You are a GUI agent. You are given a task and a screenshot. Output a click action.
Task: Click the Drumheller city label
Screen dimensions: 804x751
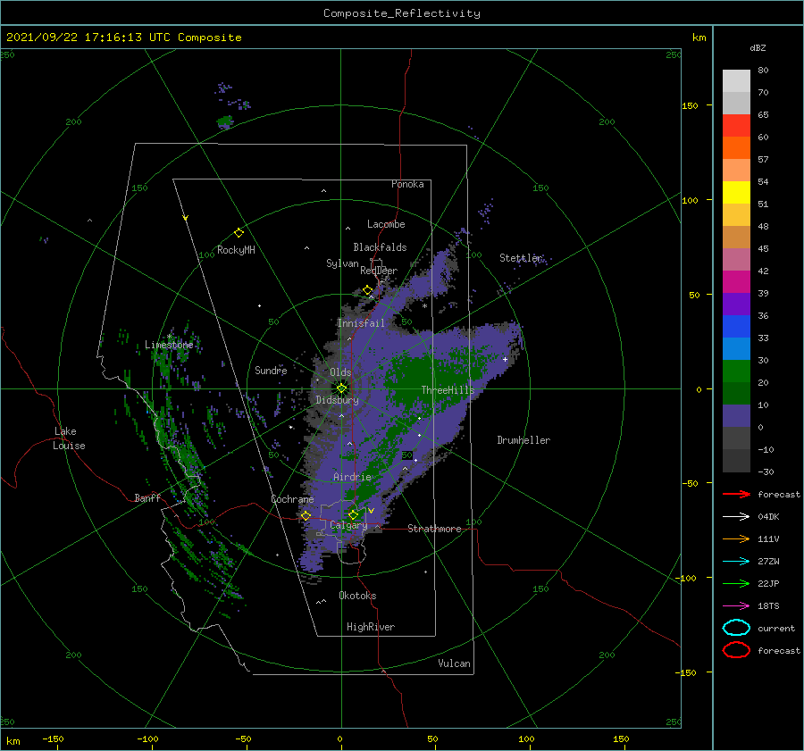tap(523, 440)
